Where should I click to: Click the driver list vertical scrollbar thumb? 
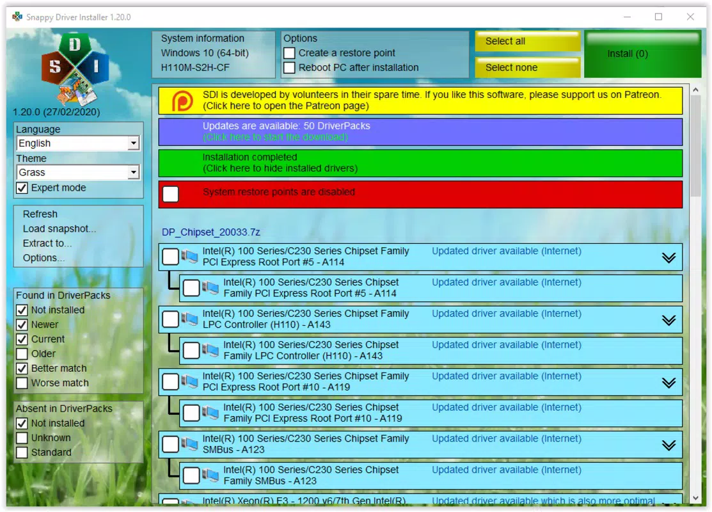pyautogui.click(x=695, y=147)
